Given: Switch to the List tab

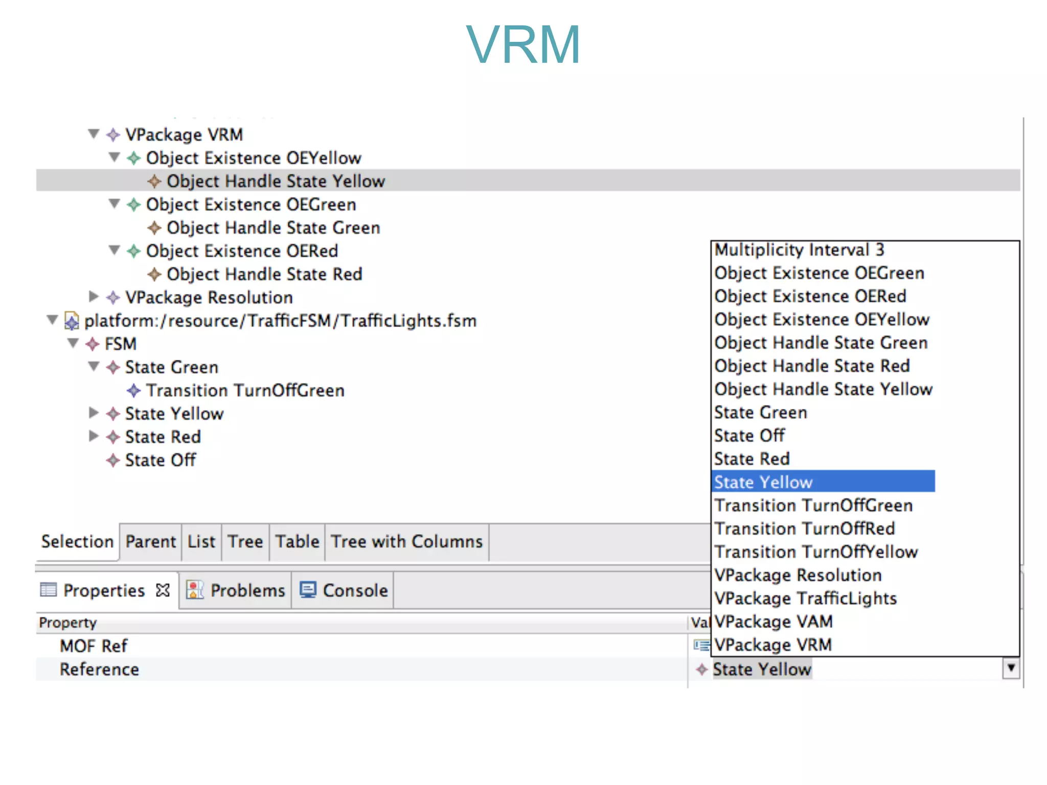Looking at the screenshot, I should 201,542.
